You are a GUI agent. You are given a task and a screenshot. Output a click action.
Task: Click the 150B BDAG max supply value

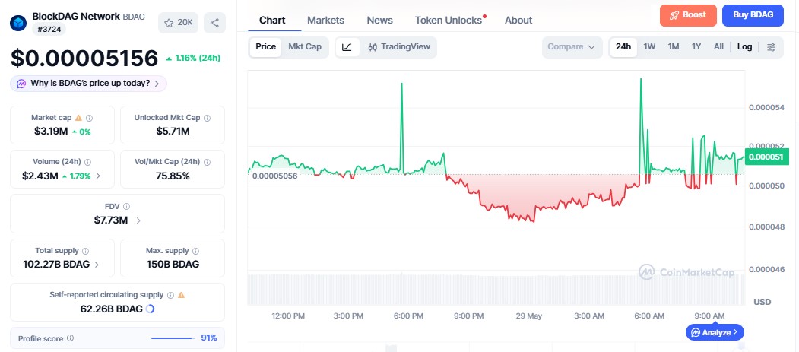173,265
